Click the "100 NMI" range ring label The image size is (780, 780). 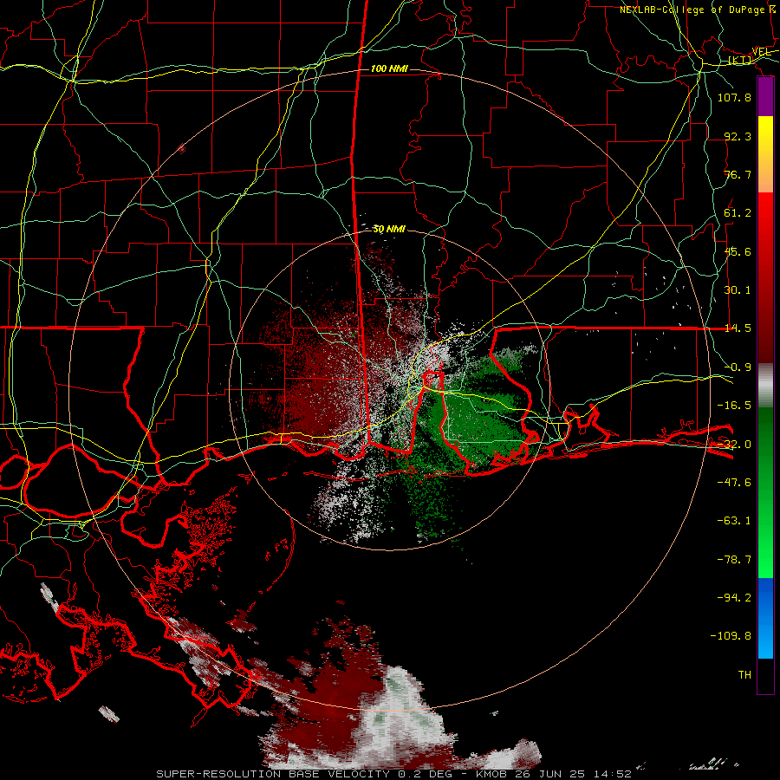click(x=389, y=68)
